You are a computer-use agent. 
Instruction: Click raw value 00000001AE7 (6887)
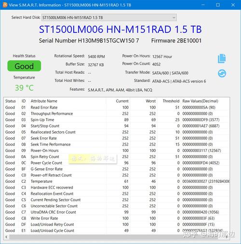[201, 126]
